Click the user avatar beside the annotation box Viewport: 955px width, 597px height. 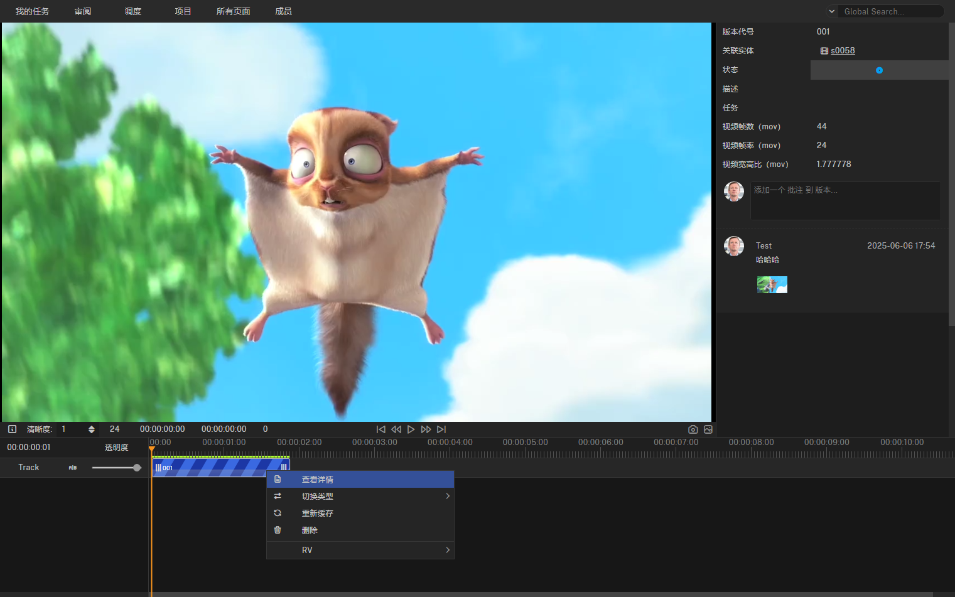(x=734, y=191)
